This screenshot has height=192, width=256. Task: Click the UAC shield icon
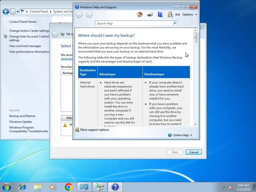coord(5,36)
